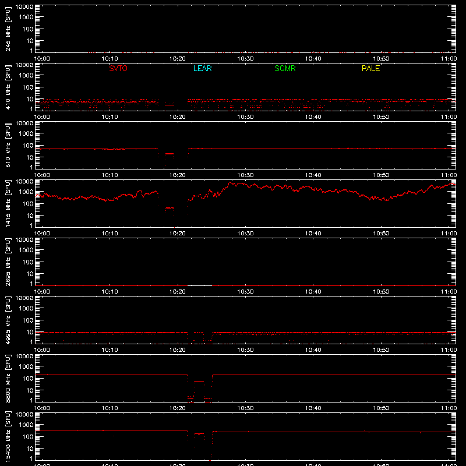The image size is (466, 466).
Task: Click the 10:50 time label under 8800 MHz plot
Action: point(381,408)
